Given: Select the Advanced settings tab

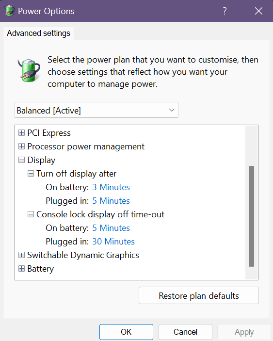Looking at the screenshot, I should pyautogui.click(x=38, y=33).
